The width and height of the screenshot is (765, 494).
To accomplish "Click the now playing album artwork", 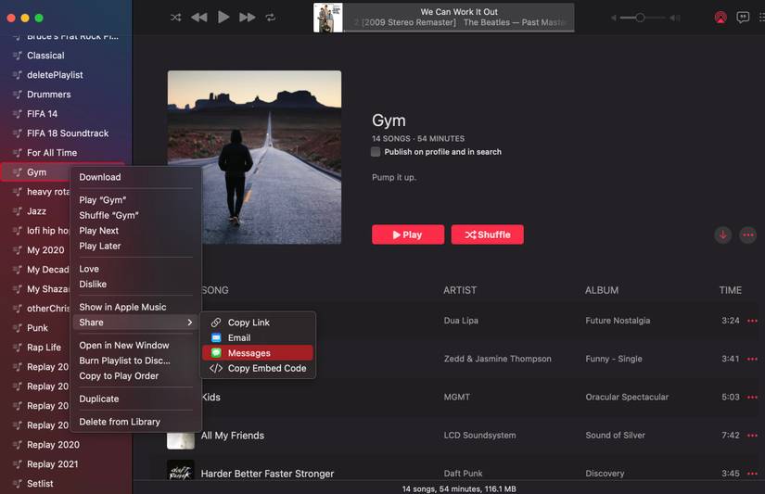I will (328, 18).
